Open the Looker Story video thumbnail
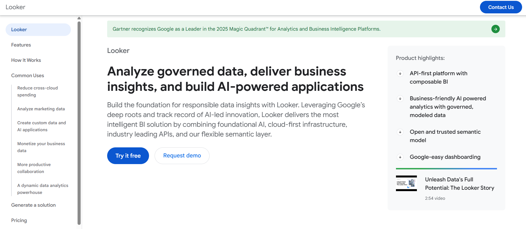 click(406, 183)
